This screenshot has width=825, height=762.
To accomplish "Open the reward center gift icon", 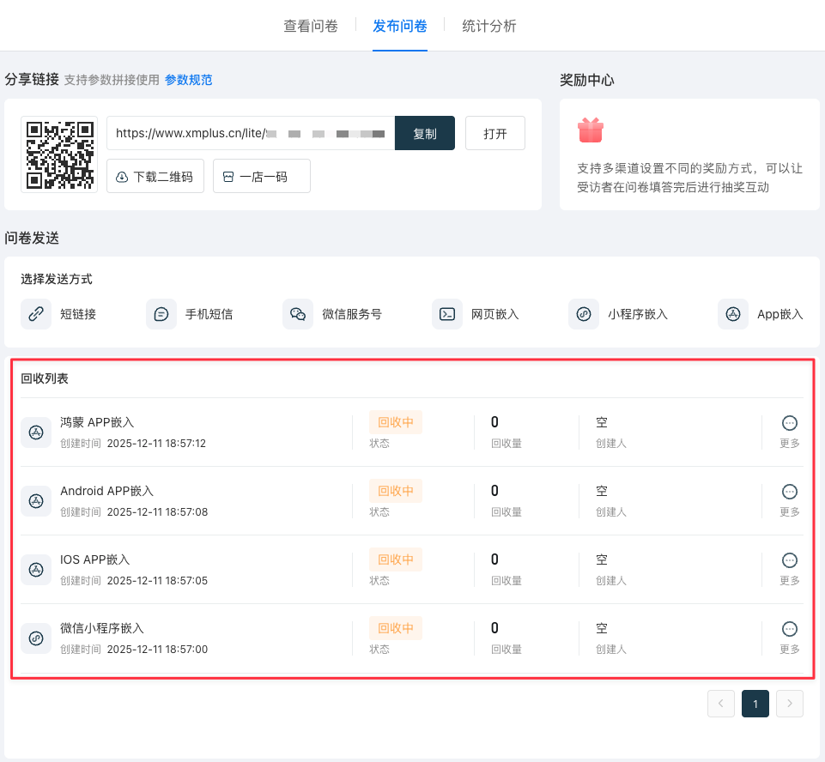I will tap(591, 130).
